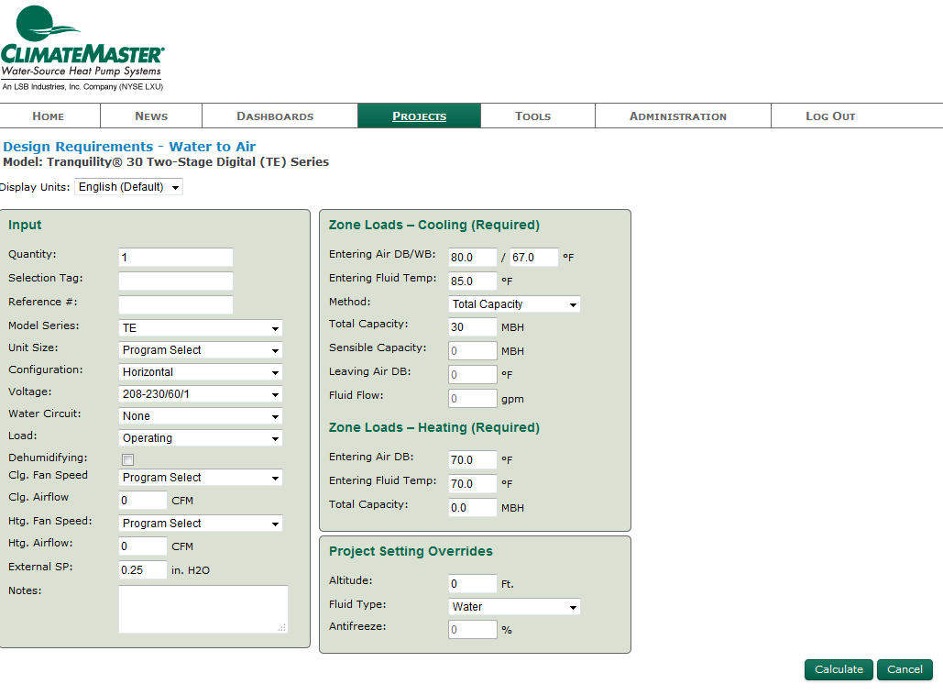Open the Water Circuit dropdown
Screen dimensions: 943x695
[x=201, y=416]
